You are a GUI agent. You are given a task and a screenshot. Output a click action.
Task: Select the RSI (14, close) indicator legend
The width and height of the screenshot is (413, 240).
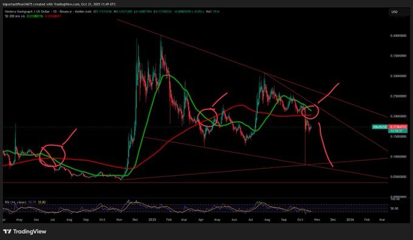pos(16,202)
